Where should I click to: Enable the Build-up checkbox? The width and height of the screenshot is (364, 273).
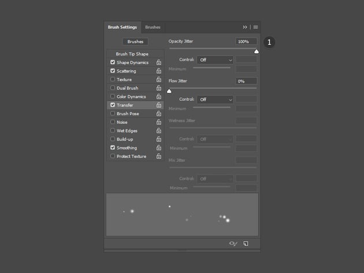(x=113, y=139)
